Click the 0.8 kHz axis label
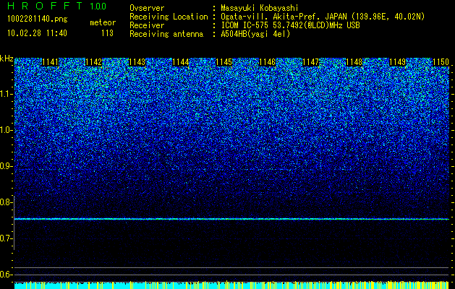 (5, 202)
